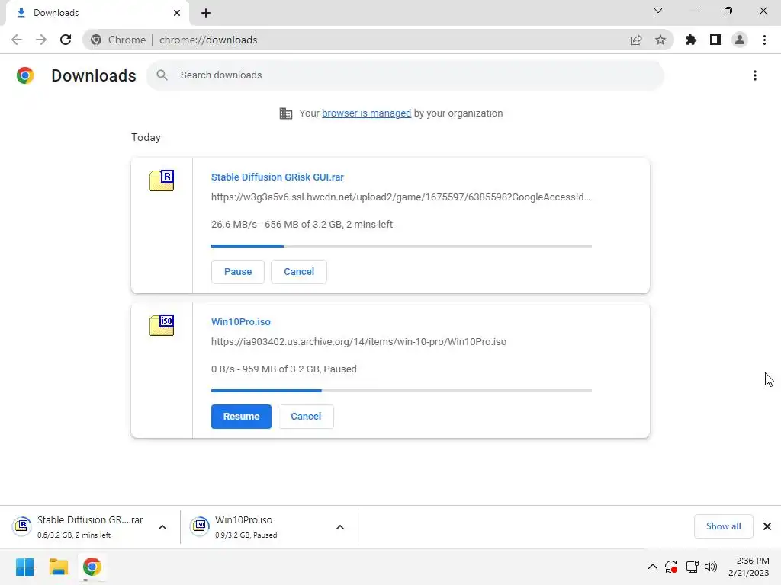Click the '0 B/s - 959 MB of 3.2 GB, Paused' text
Image resolution: width=781 pixels, height=585 pixels.
point(284,369)
